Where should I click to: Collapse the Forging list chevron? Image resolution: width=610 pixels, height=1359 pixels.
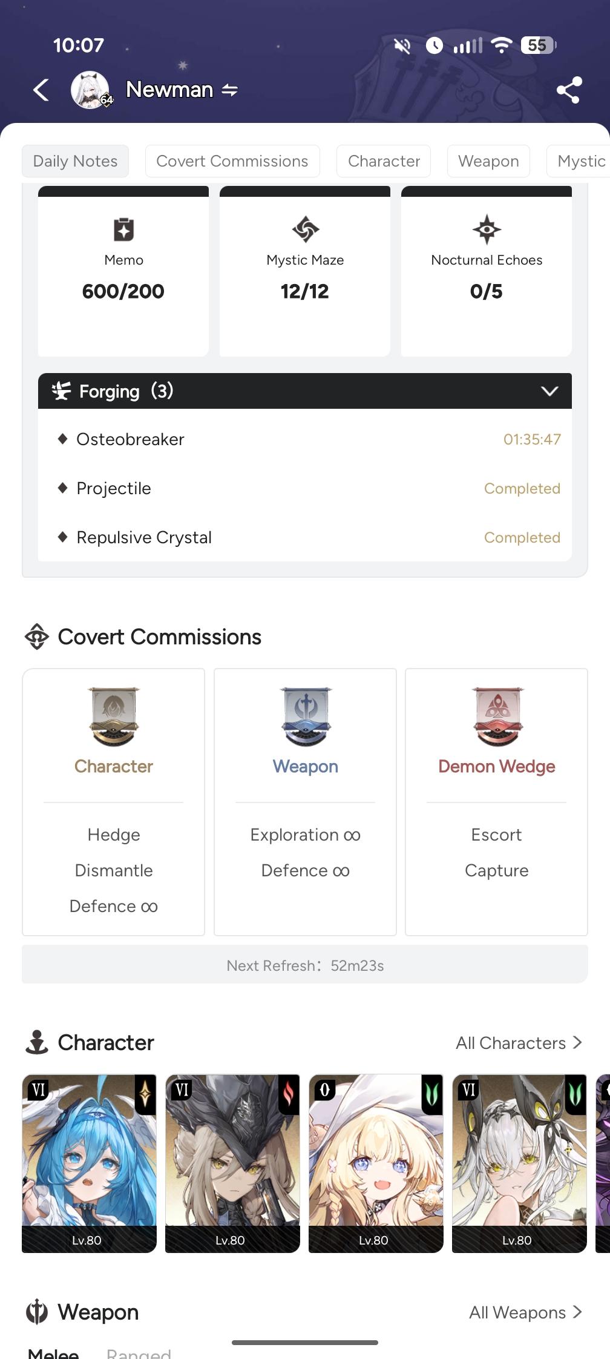point(549,391)
